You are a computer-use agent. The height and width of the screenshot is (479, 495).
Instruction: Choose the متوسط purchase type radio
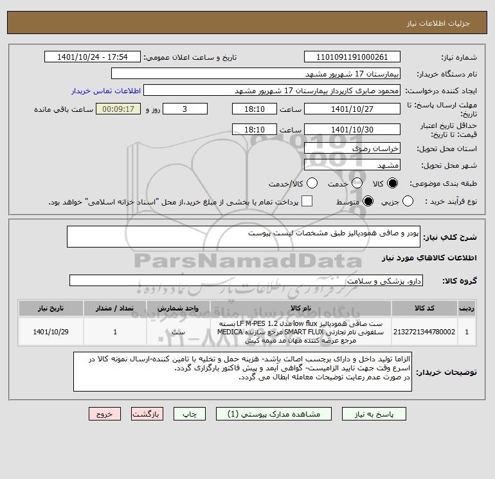[368, 201]
